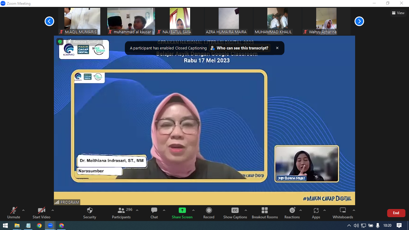409x230 pixels.
Task: Open the Participants panel
Action: tap(121, 213)
